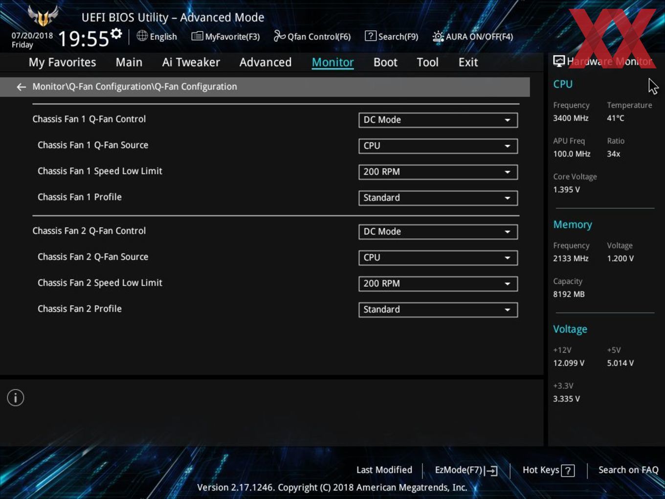Open Chassis Fan 1 Profile dropdown
Image resolution: width=665 pixels, height=499 pixels.
pos(438,198)
